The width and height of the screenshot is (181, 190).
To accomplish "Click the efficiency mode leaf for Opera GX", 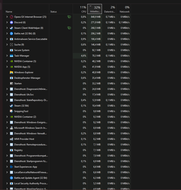I will 69,17.
